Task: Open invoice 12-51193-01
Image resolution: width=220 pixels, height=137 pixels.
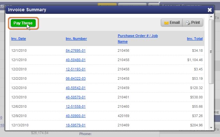Action: click(76, 69)
